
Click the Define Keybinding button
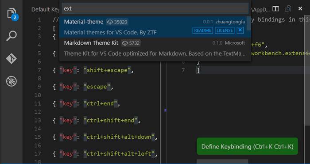click(x=247, y=146)
